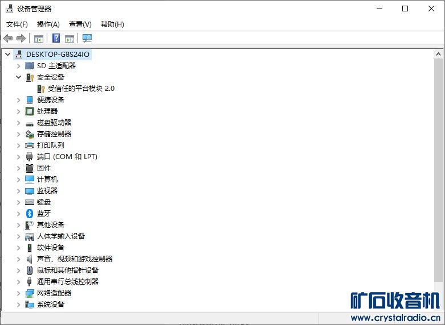Click the 蓝牙 Bluetooth icon
This screenshot has width=445, height=325.
click(x=30, y=214)
